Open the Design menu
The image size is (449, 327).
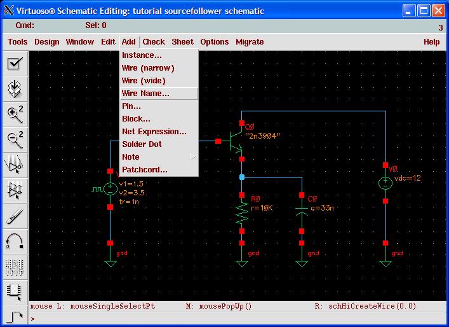pyautogui.click(x=46, y=42)
